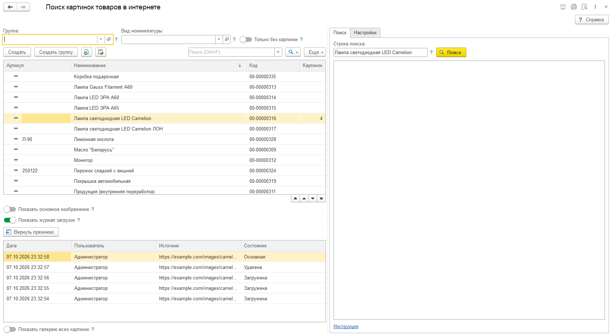
Task: Focus the Поиск (Ctrl+F) list search field
Action: 231,52
